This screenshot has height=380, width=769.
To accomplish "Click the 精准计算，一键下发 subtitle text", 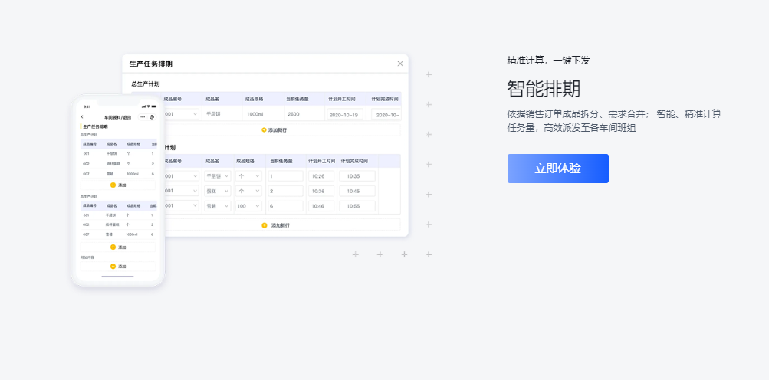I will pyautogui.click(x=548, y=61).
